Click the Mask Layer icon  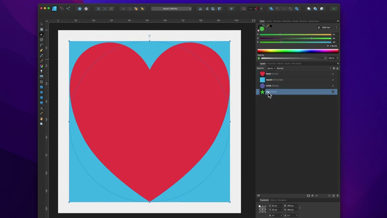coord(308,196)
